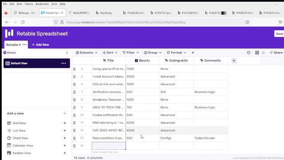Viewport: 284px width, 160px height.
Task: Click the Retable logo icon
Action: point(9,33)
